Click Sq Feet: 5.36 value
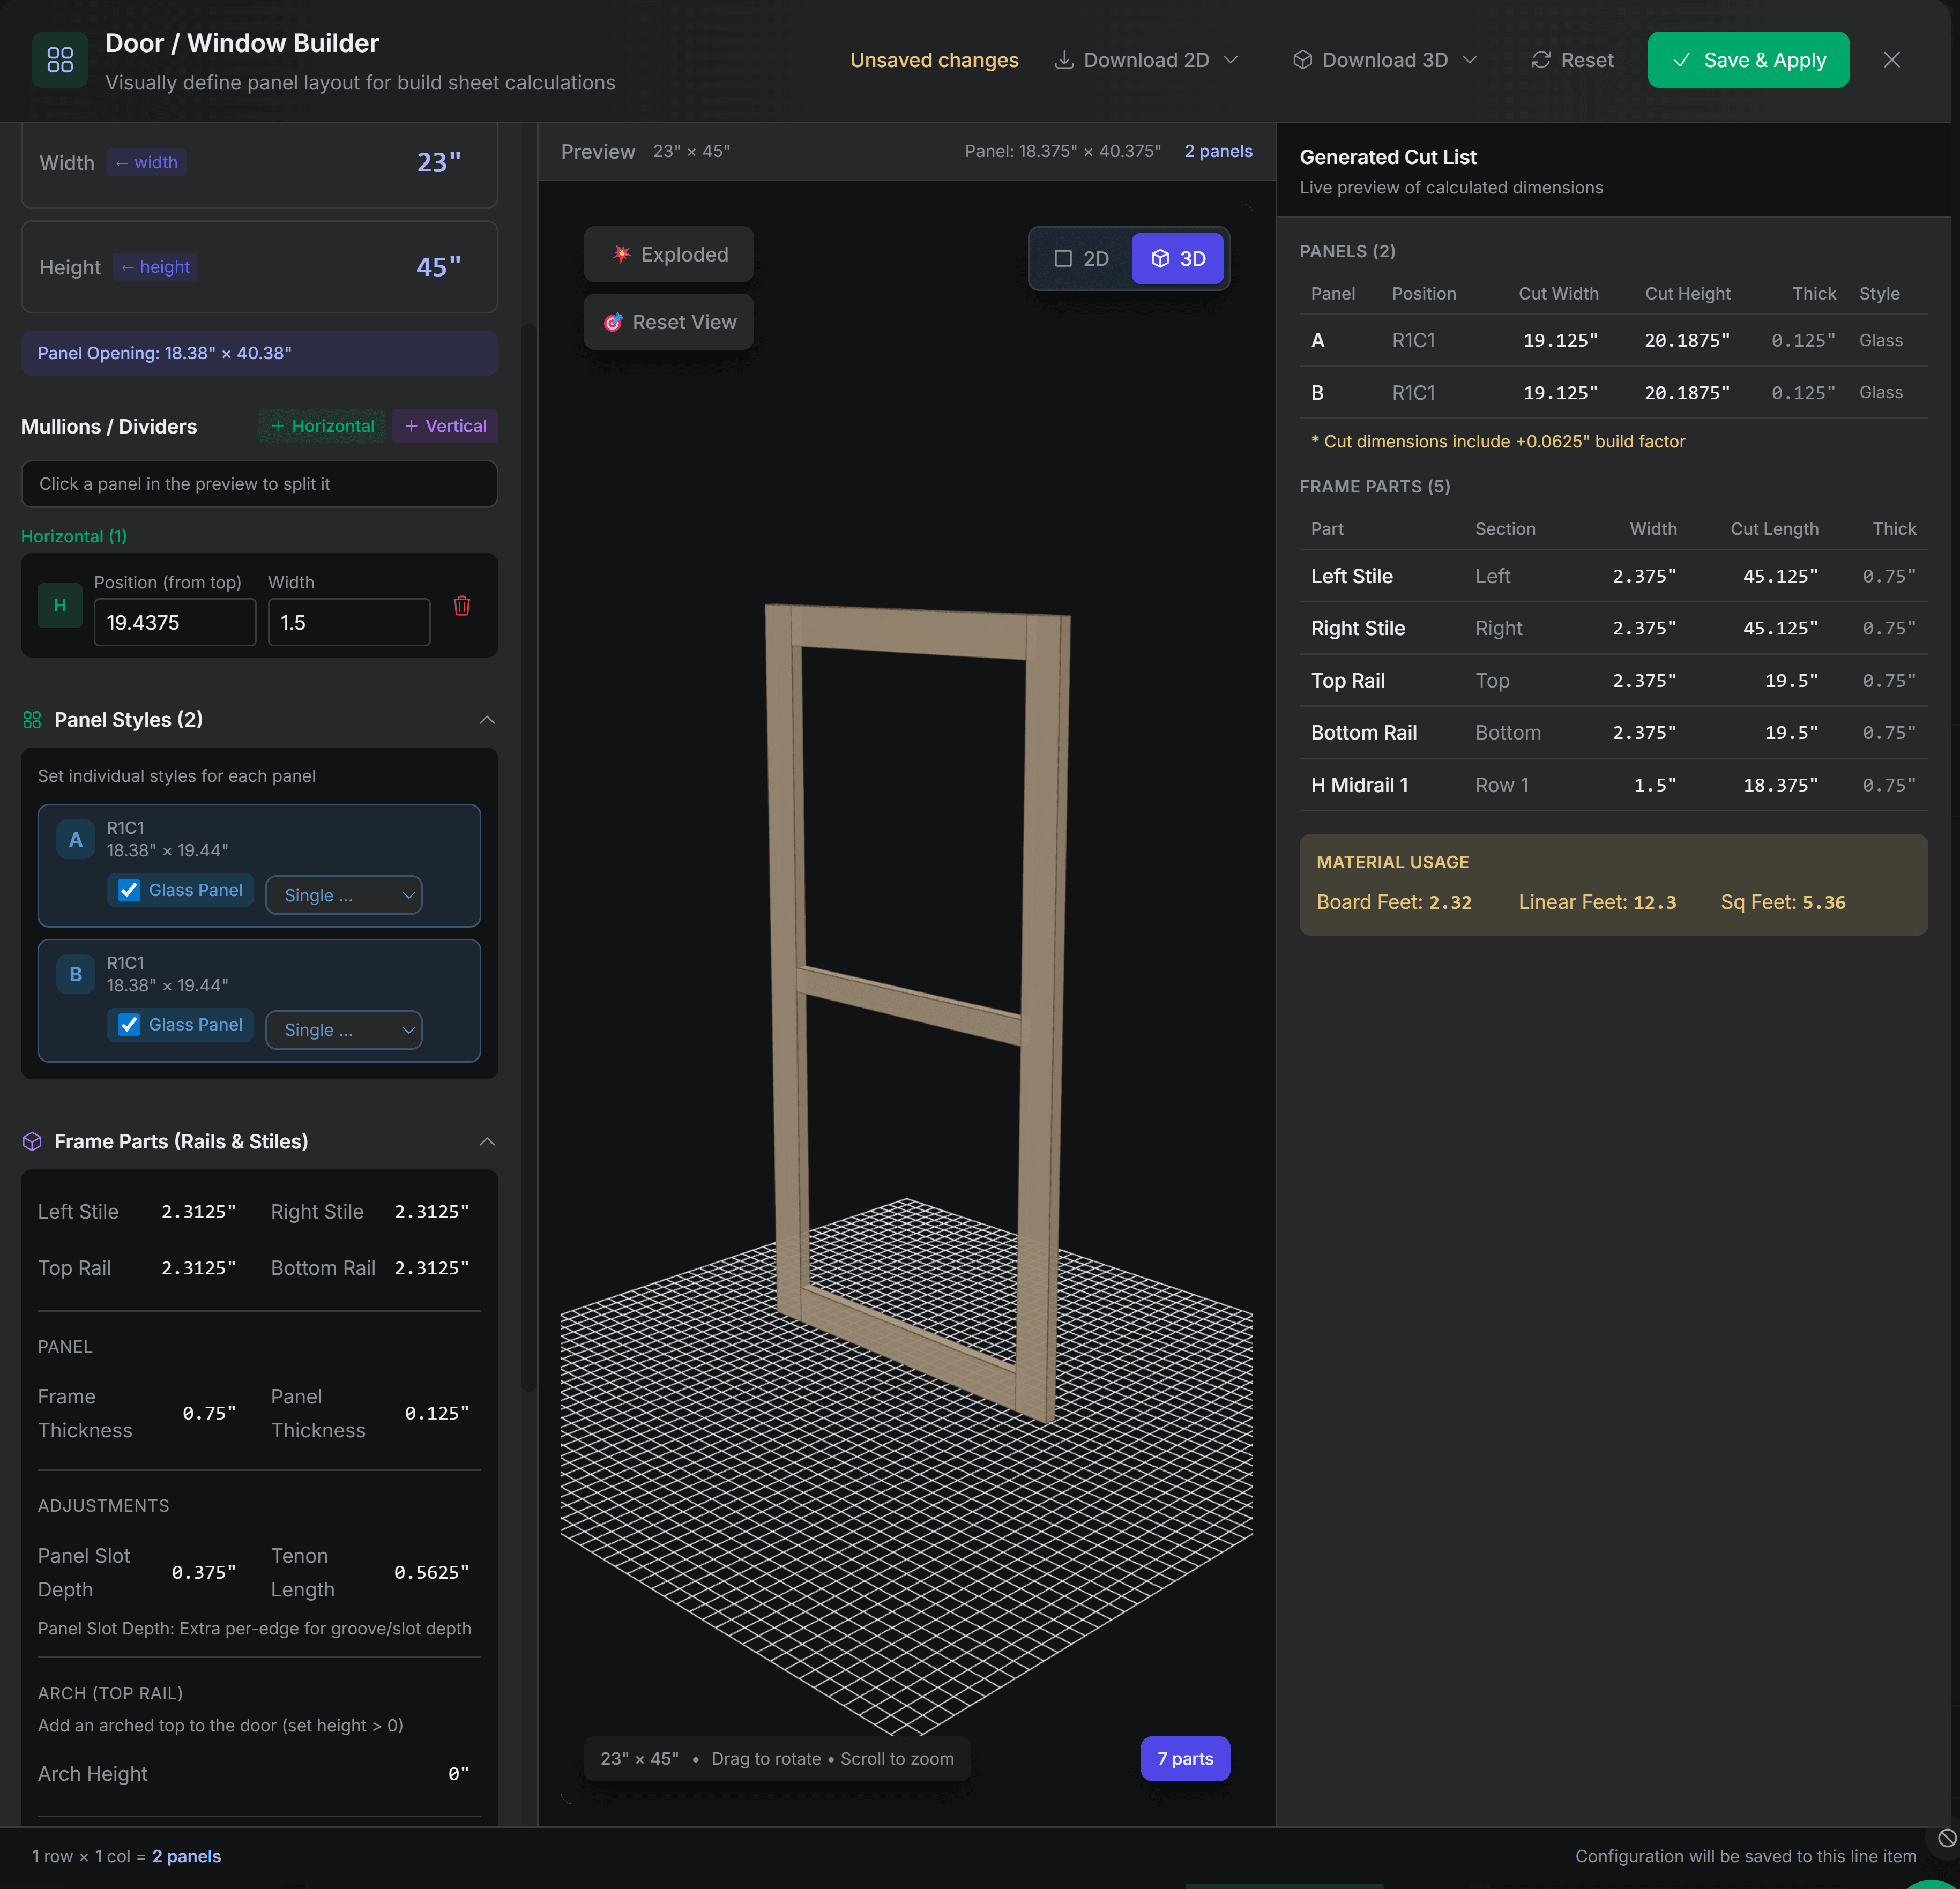Screen dimensions: 1960x1889 point(1783,902)
